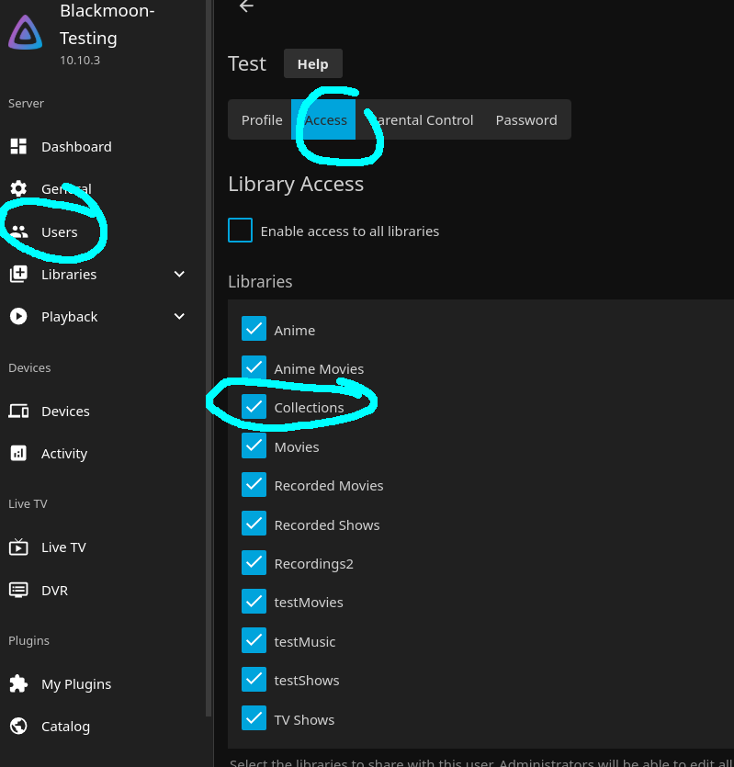Open the DVR icon in sidebar
The image size is (734, 767).
tap(18, 591)
